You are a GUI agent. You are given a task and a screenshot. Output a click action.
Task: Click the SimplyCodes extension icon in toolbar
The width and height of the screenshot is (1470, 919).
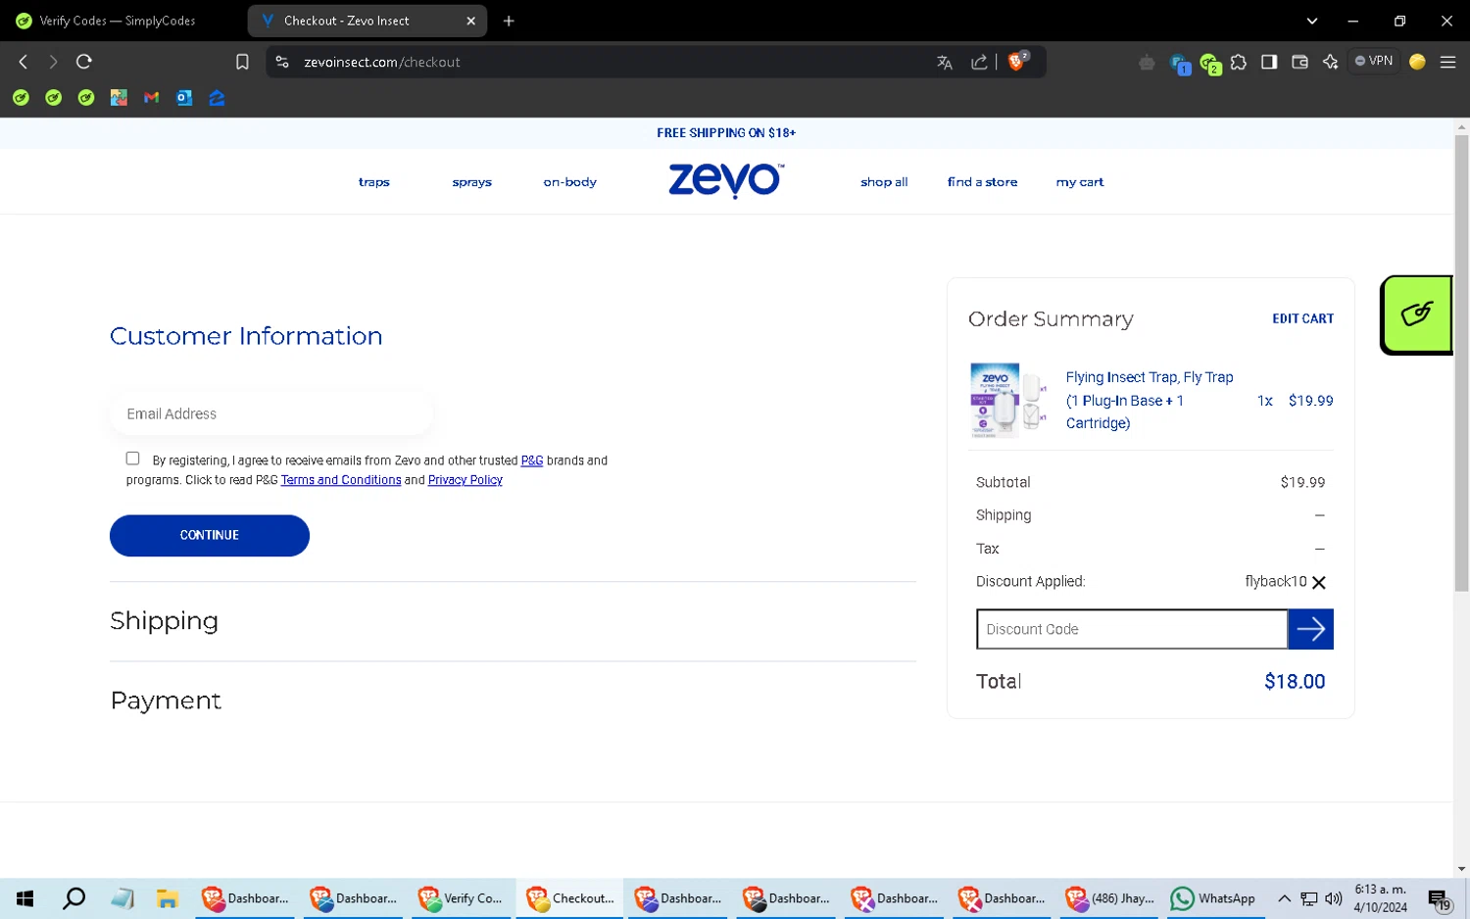[x=1210, y=64]
